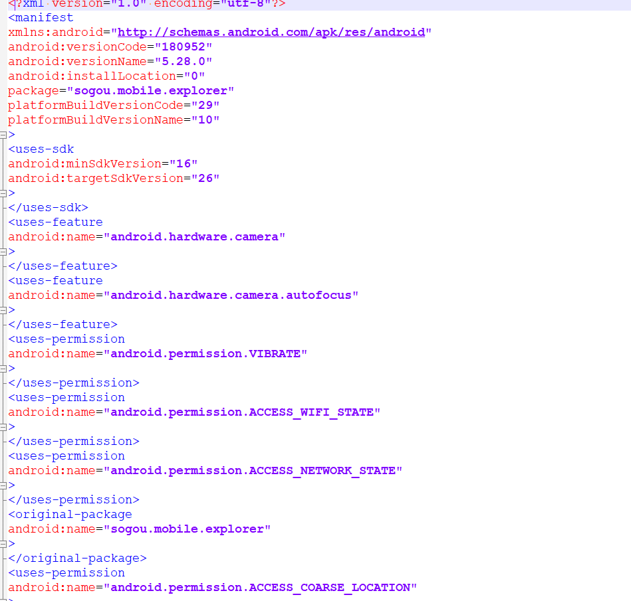Collapse the uses-sdk element fold marker
Screen dimensions: 631x601
pos(3,193)
